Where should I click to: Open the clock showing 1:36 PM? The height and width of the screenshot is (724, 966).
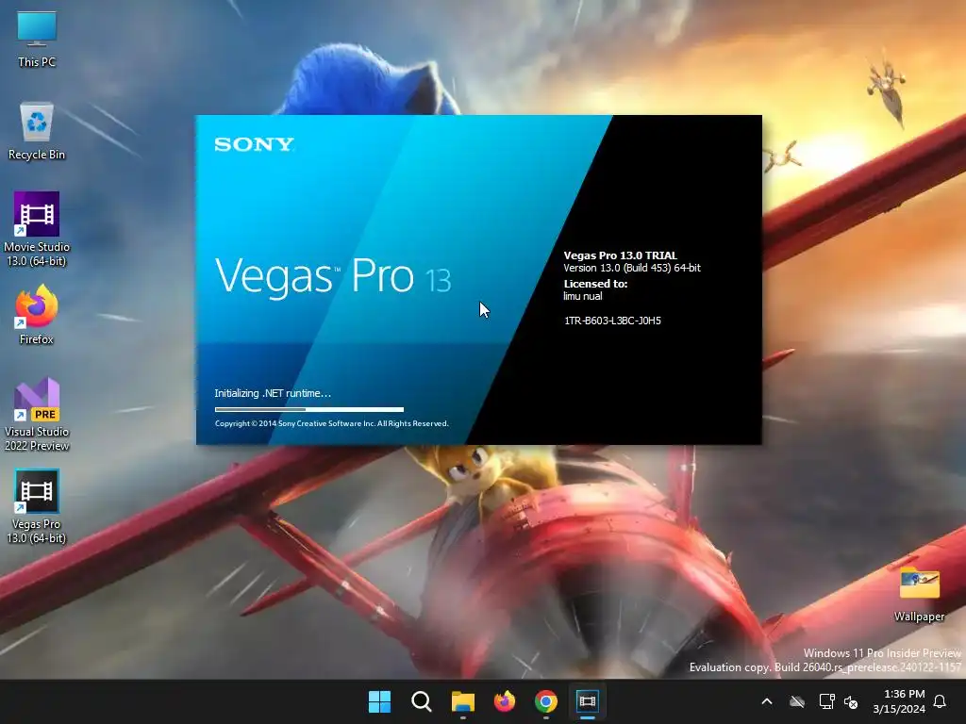[x=899, y=701]
